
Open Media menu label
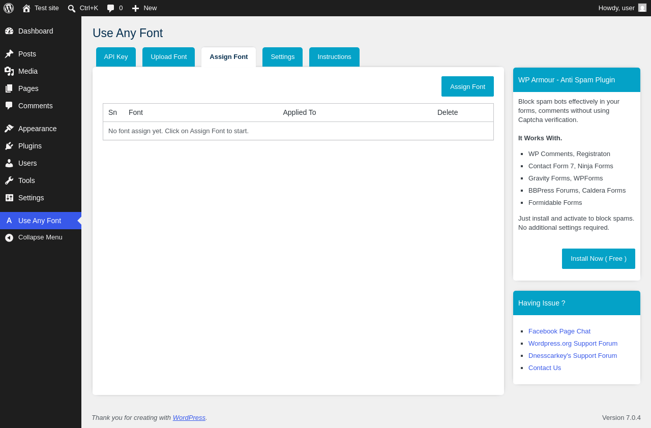point(28,71)
